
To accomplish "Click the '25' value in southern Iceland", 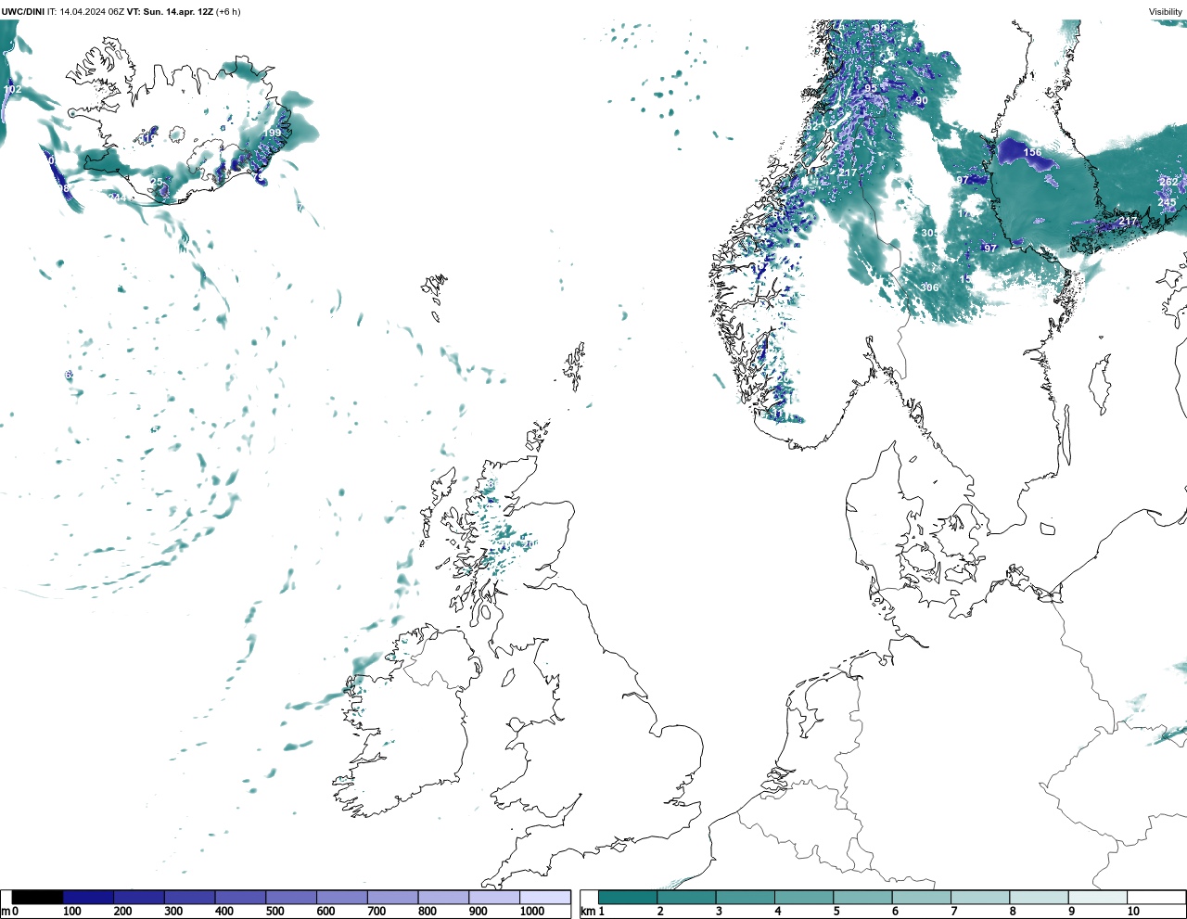I will (x=157, y=182).
